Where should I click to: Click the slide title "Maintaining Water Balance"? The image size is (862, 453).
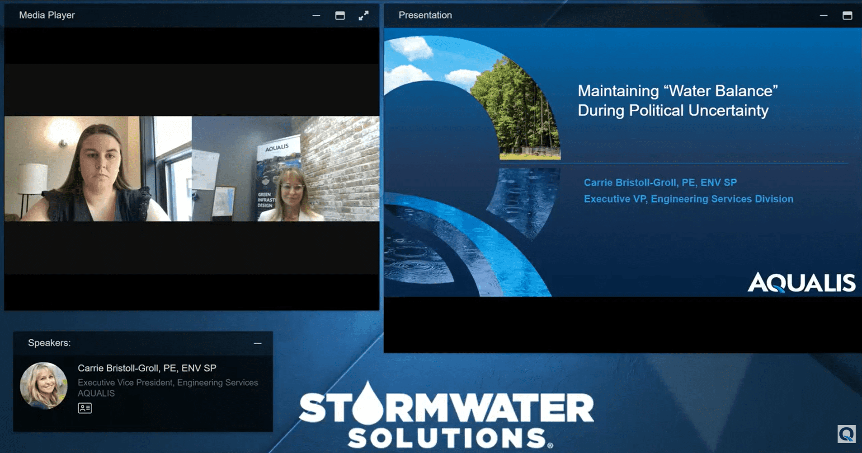pos(677,101)
